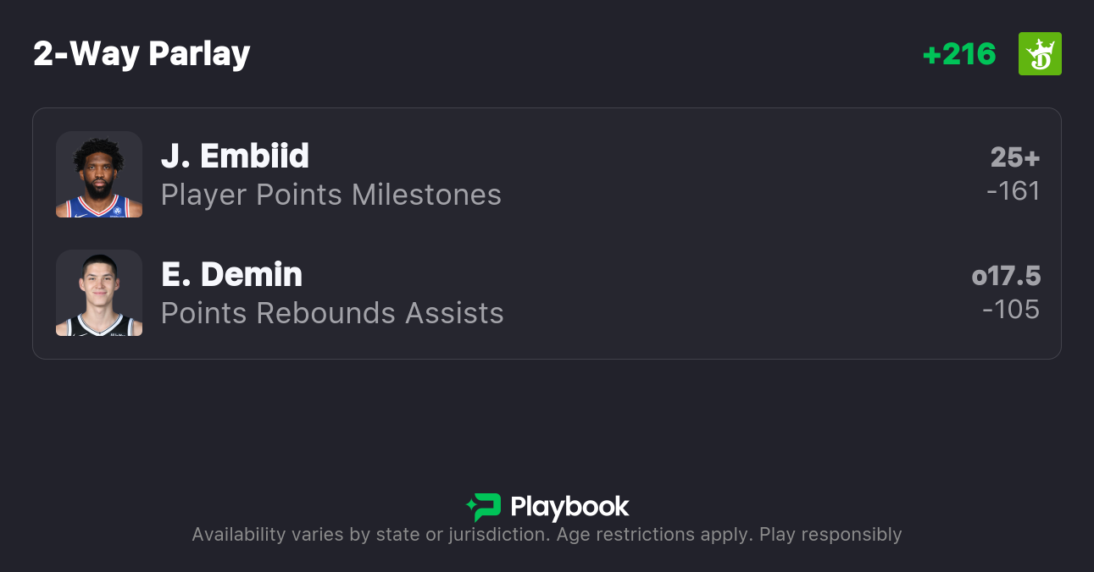Select the Player Points Milestones label
The image size is (1094, 572).
pyautogui.click(x=331, y=195)
